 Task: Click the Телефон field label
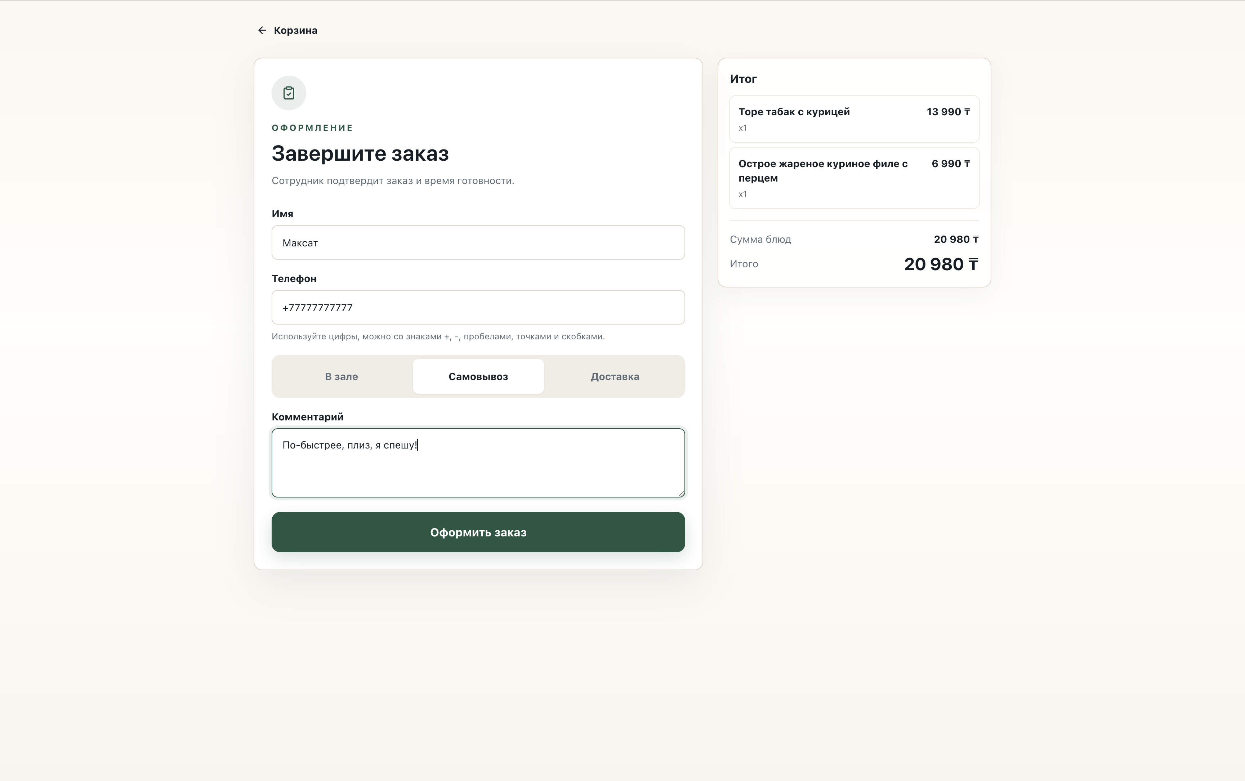pos(294,279)
